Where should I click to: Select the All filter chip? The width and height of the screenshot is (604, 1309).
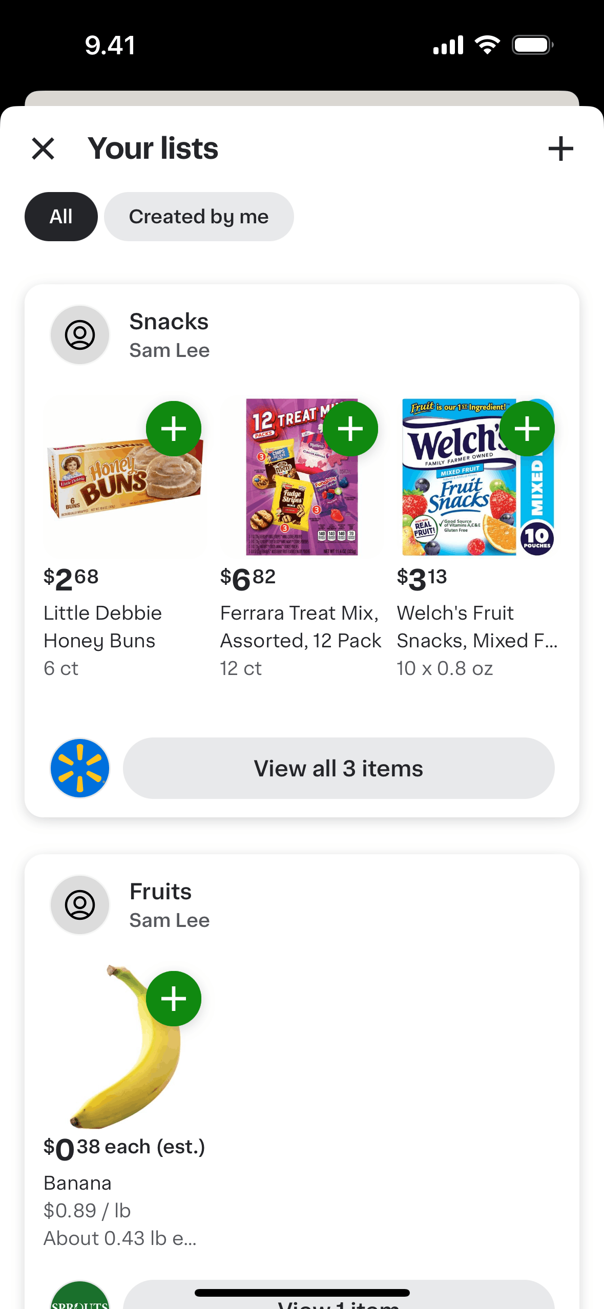61,217
